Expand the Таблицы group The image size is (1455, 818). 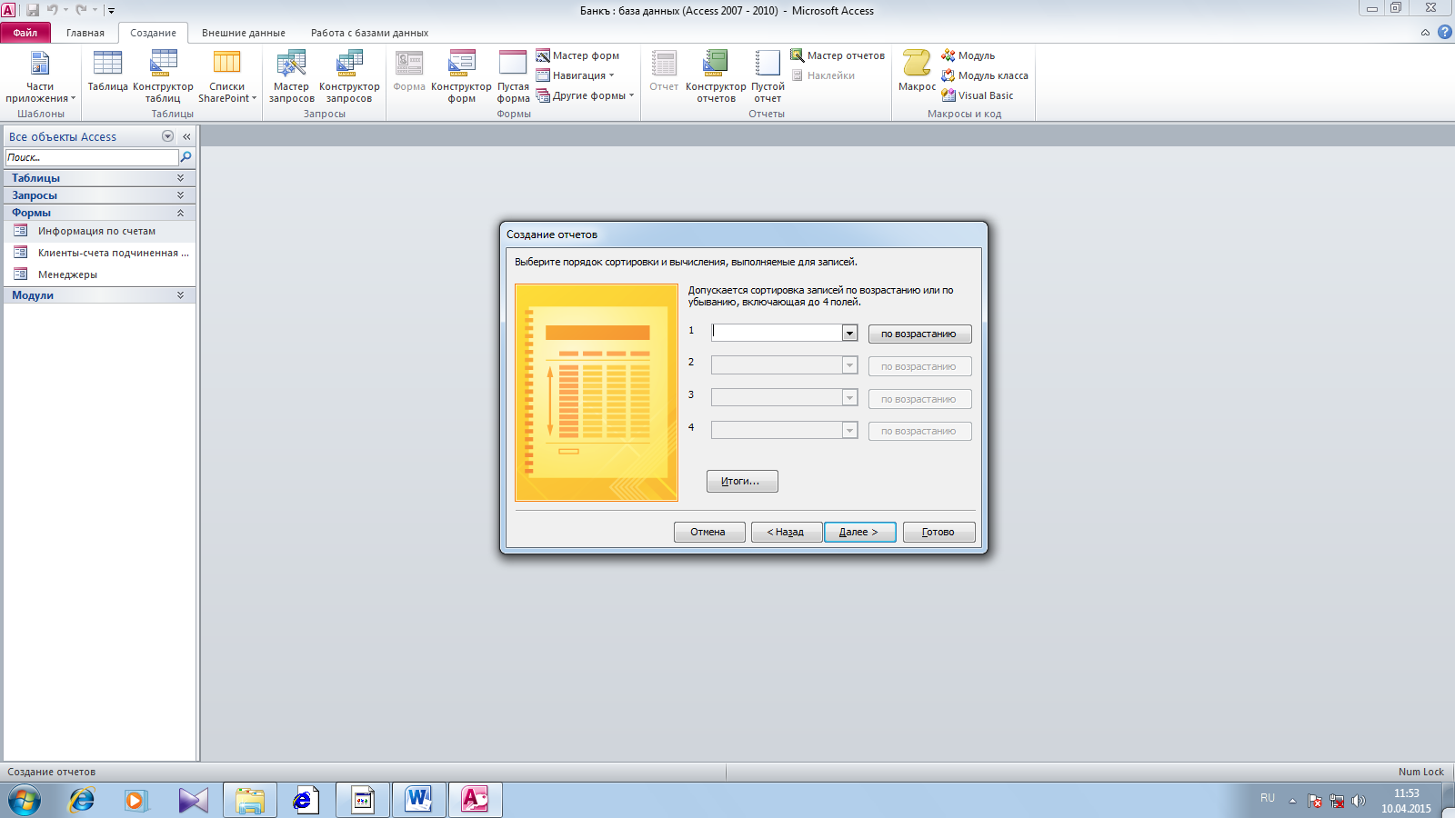tap(99, 178)
